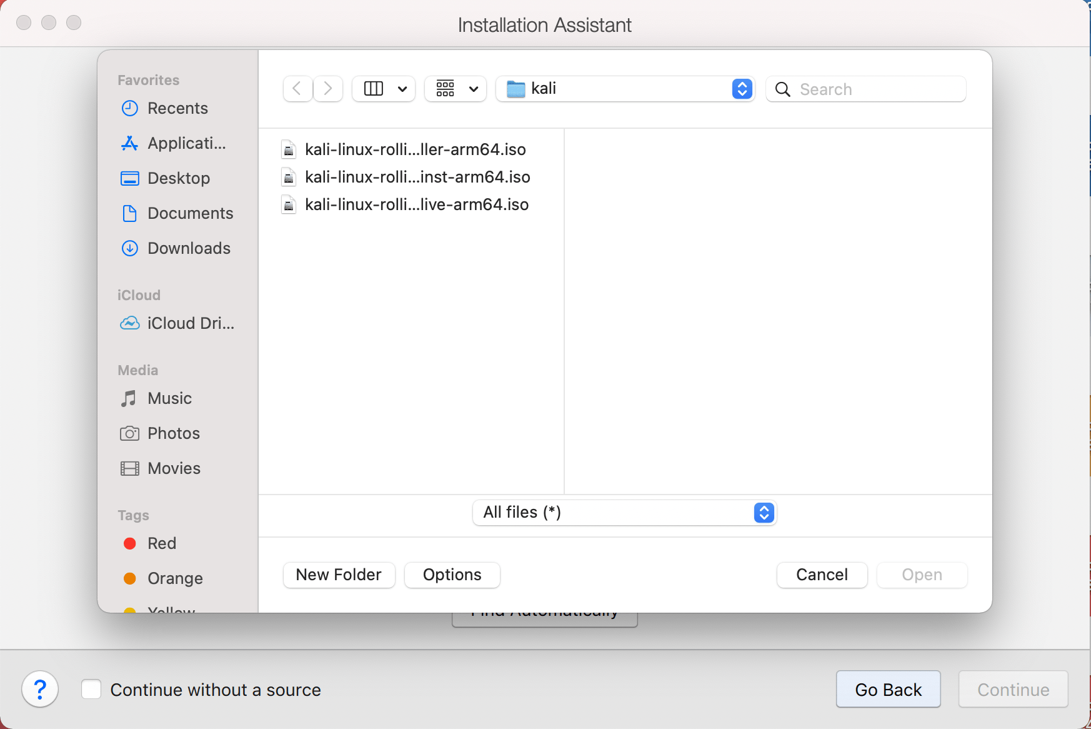Select the Red tag
The image size is (1091, 729).
(161, 543)
